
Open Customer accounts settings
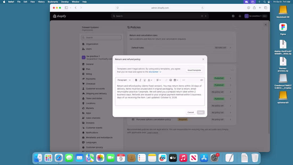[x=95, y=89]
